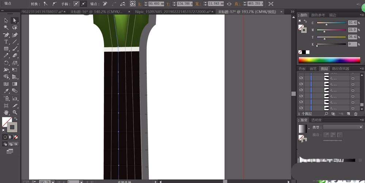This screenshot has width=365, height=183.
Task: Activate the Type tool
Action: point(6,42)
